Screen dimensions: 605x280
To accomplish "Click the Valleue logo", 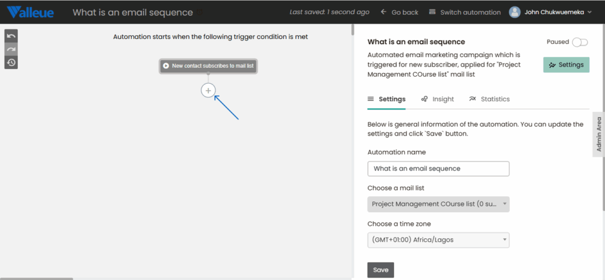I will pyautogui.click(x=31, y=12).
